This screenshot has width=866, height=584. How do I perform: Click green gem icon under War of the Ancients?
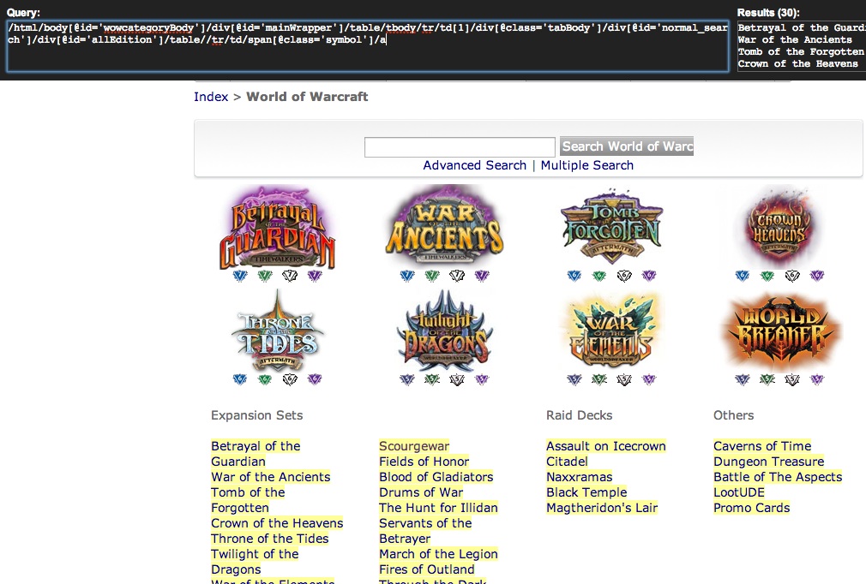tap(432, 276)
